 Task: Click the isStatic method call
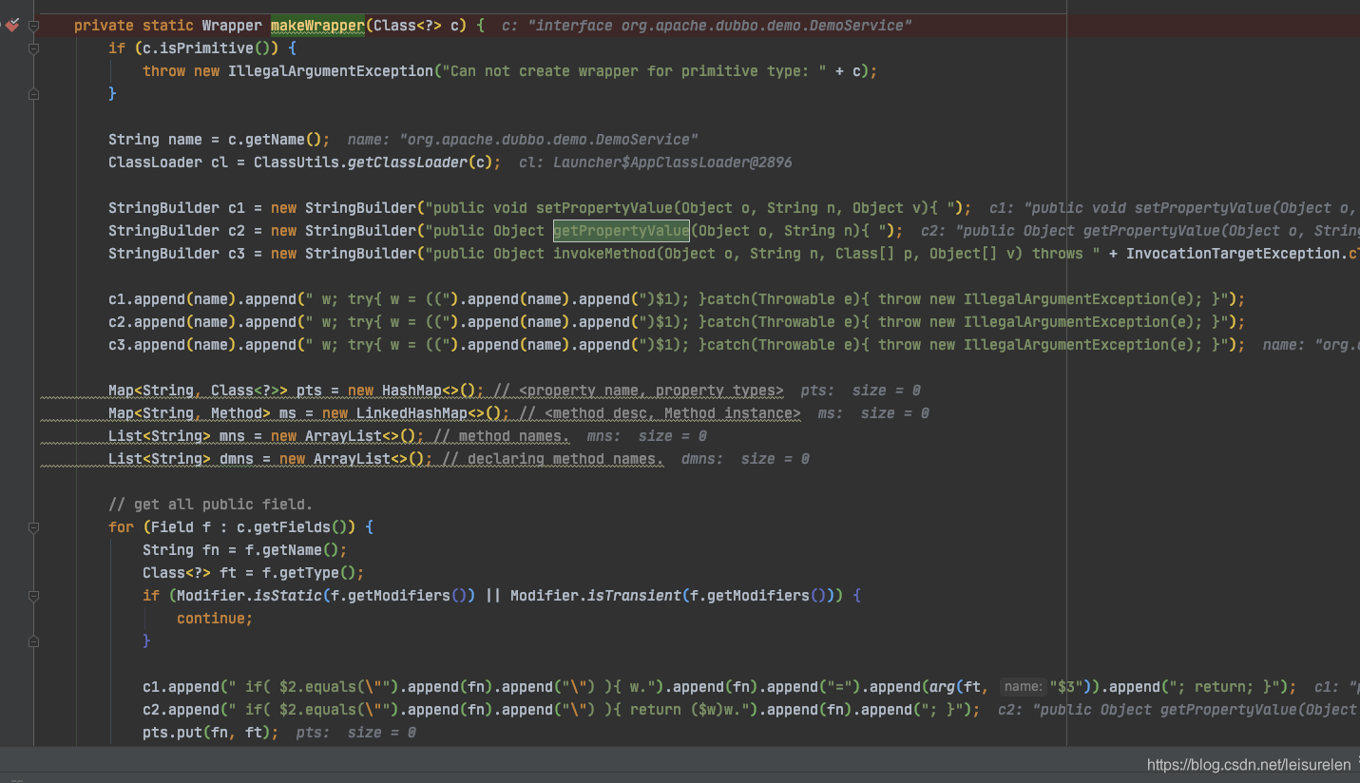click(x=287, y=596)
